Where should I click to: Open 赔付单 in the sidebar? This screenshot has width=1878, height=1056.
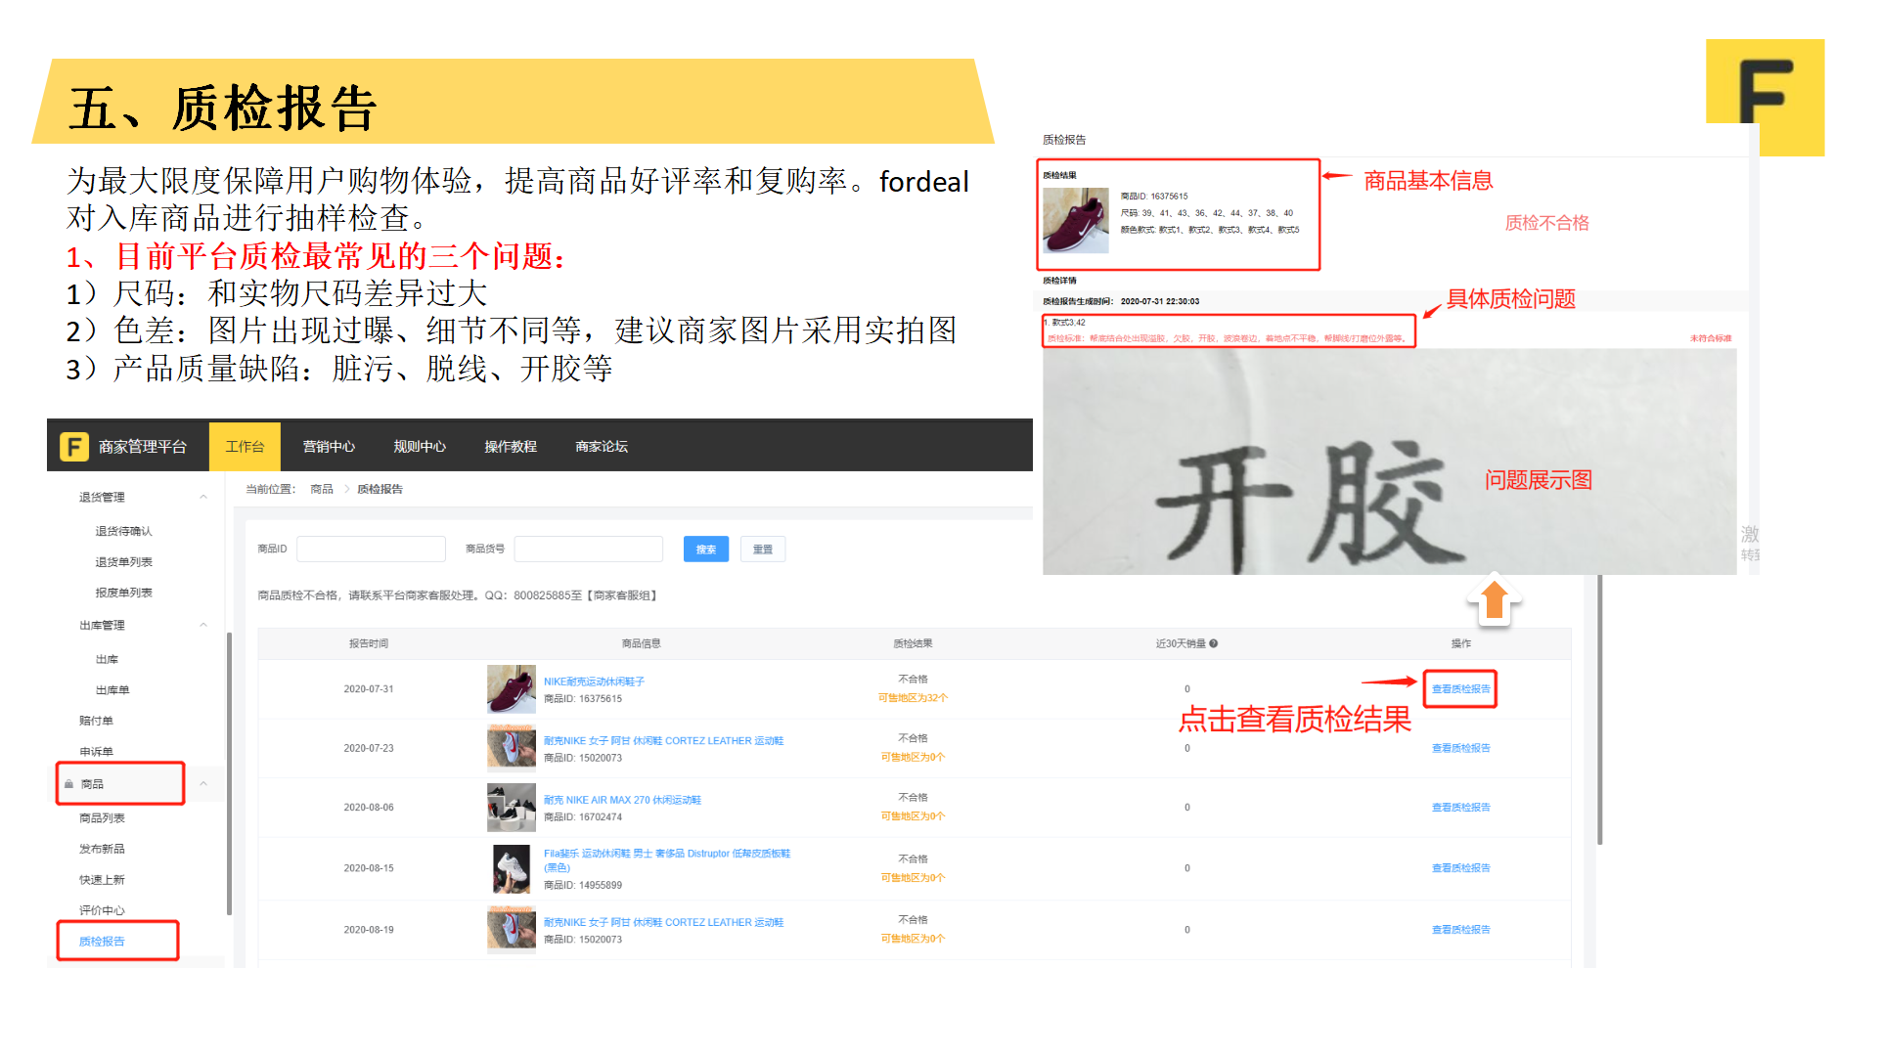coord(96,721)
